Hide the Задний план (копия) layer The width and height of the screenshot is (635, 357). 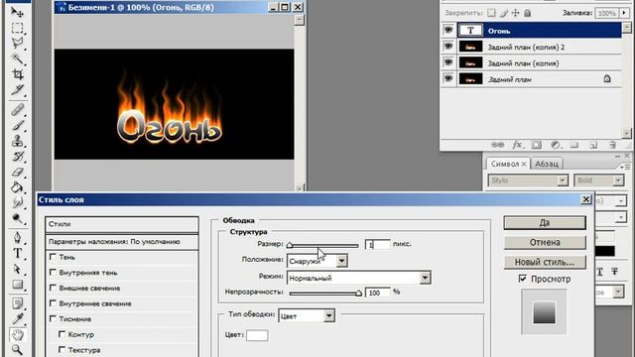(x=448, y=62)
